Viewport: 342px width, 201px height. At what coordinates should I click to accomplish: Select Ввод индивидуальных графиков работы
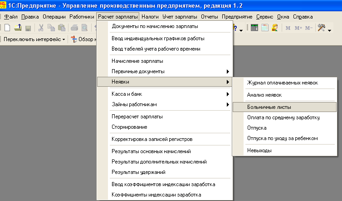pyautogui.click(x=165, y=38)
